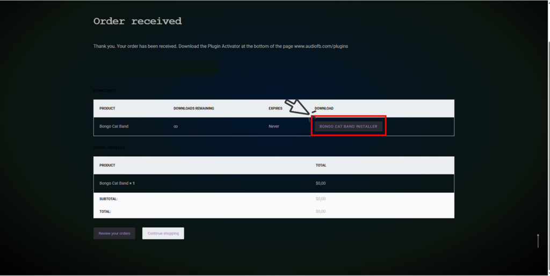Click the Product header in downloads table
This screenshot has height=276, width=550.
tap(107, 108)
